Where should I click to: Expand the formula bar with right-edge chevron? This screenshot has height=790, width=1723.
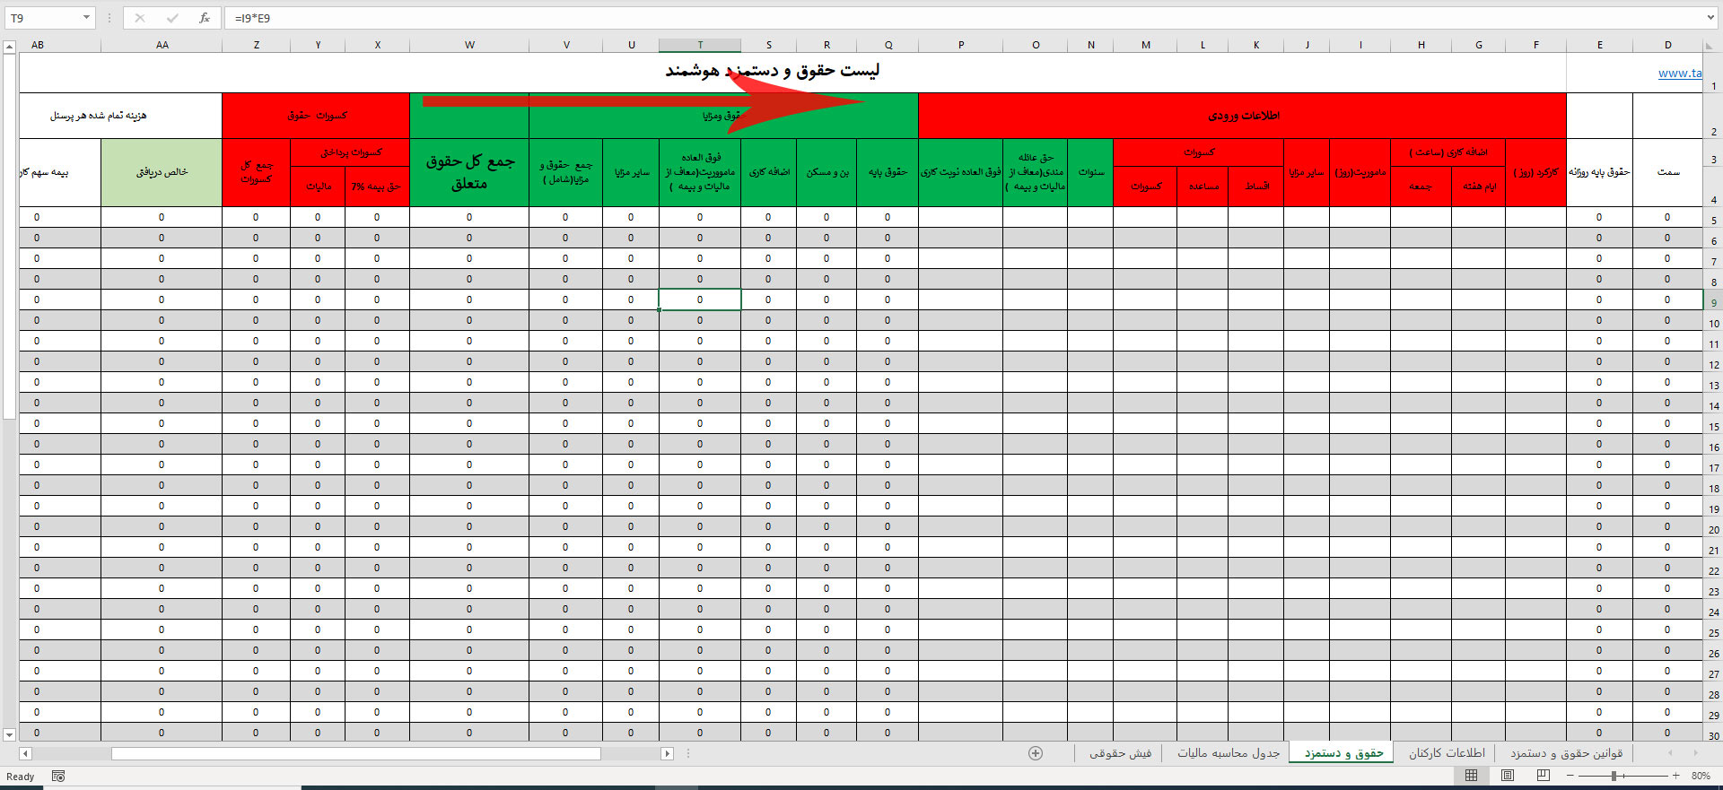tap(1711, 18)
